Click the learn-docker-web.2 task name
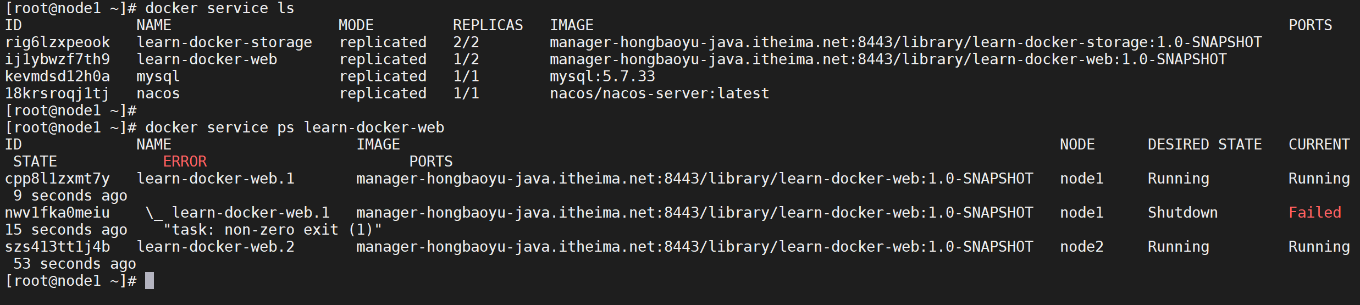 coord(215,247)
